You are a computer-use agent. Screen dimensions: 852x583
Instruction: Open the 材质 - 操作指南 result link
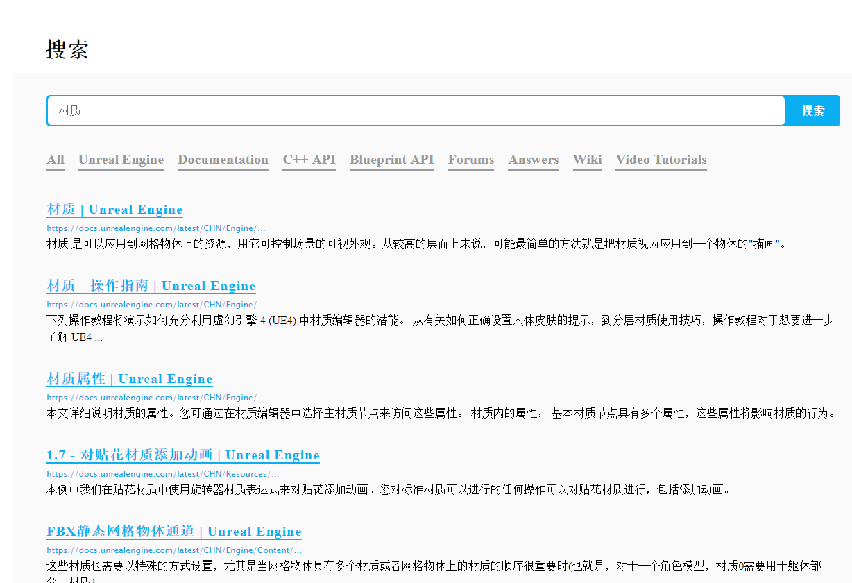[151, 286]
